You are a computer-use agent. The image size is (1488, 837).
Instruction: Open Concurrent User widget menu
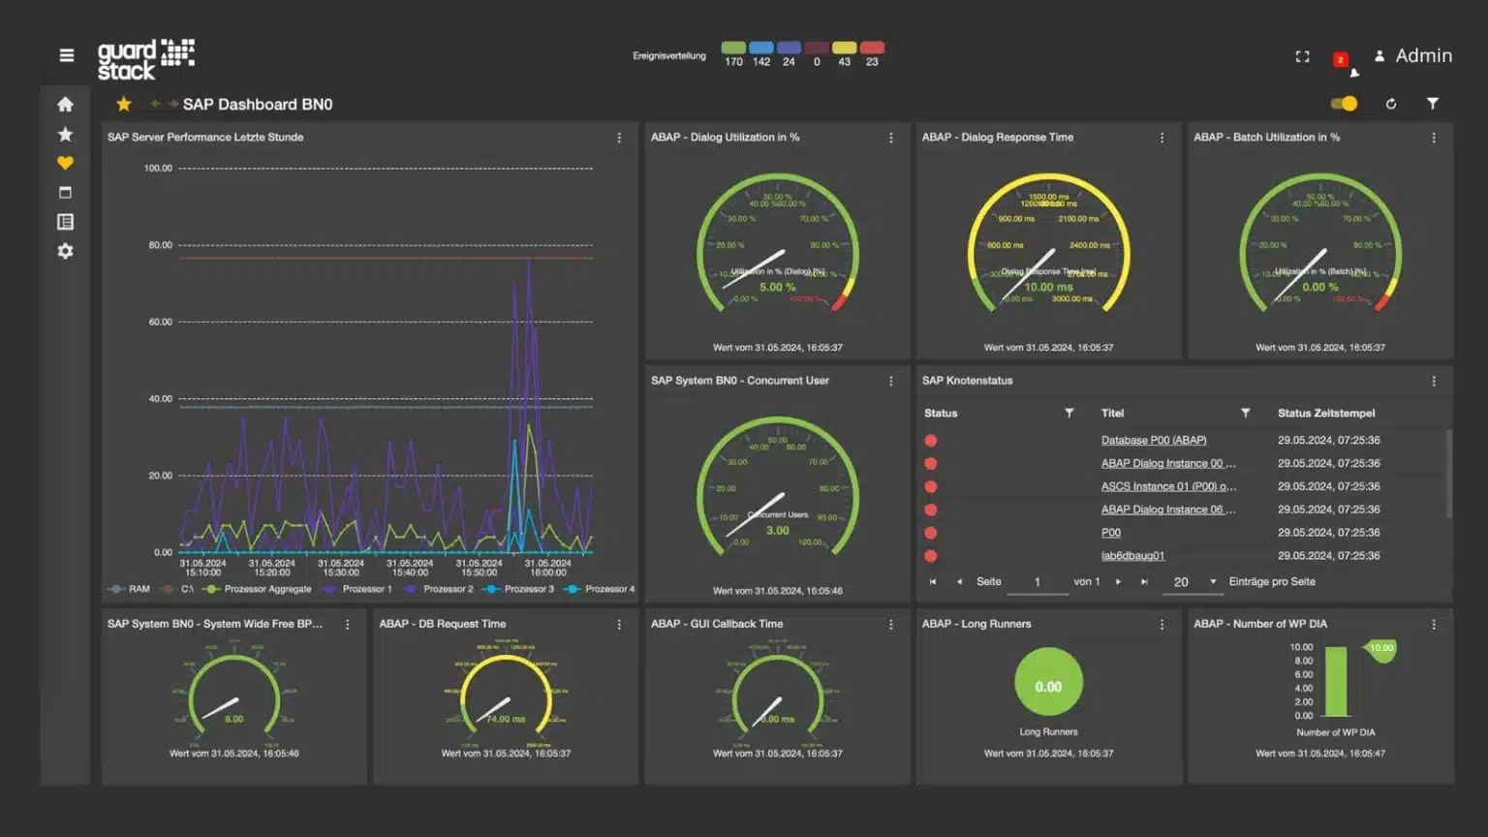[x=891, y=381]
